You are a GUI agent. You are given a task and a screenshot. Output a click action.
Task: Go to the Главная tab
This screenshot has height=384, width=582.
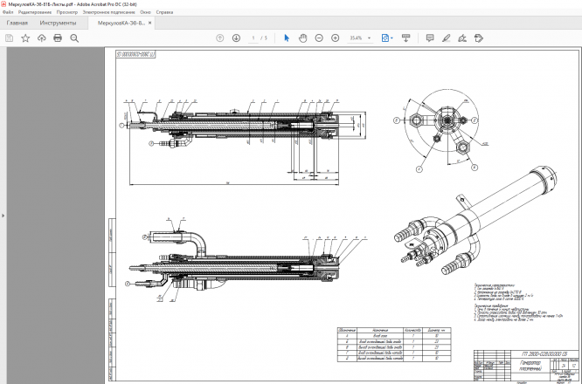point(17,23)
